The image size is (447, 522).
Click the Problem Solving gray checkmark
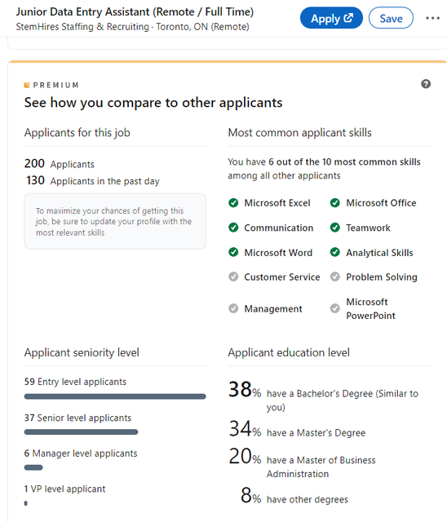(334, 276)
